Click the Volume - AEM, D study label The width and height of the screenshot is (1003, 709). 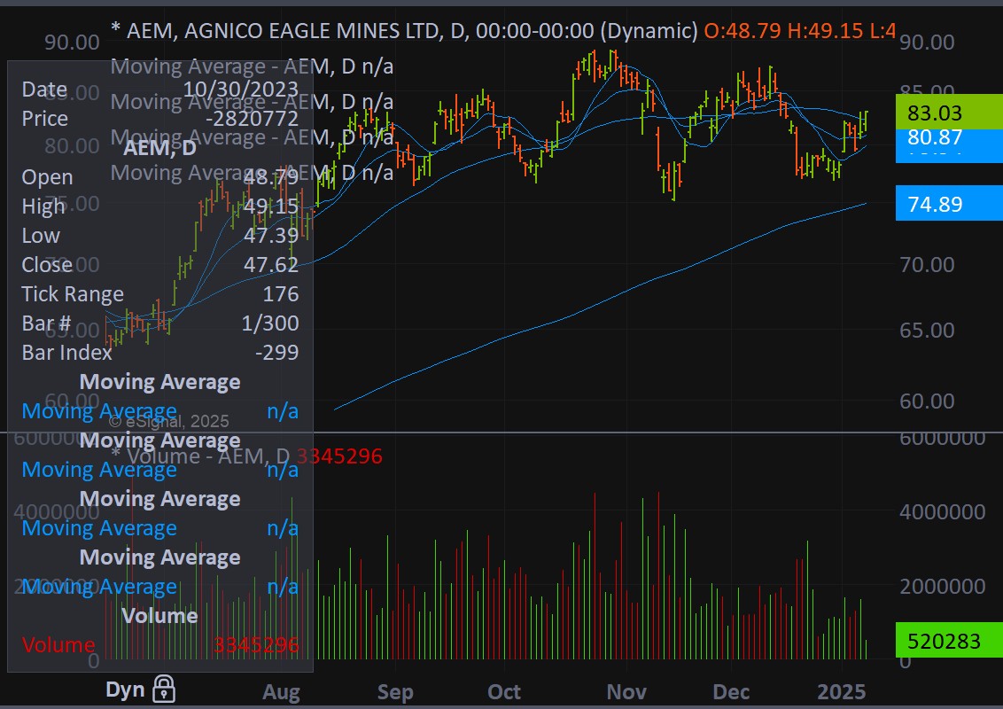tap(201, 456)
